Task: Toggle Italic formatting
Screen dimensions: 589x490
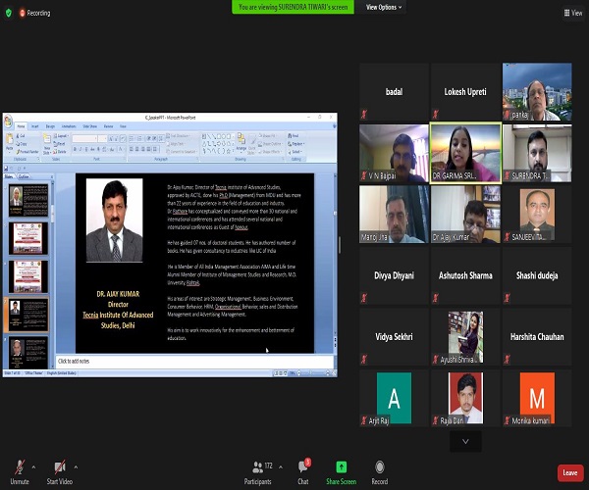Action: pyautogui.click(x=80, y=150)
